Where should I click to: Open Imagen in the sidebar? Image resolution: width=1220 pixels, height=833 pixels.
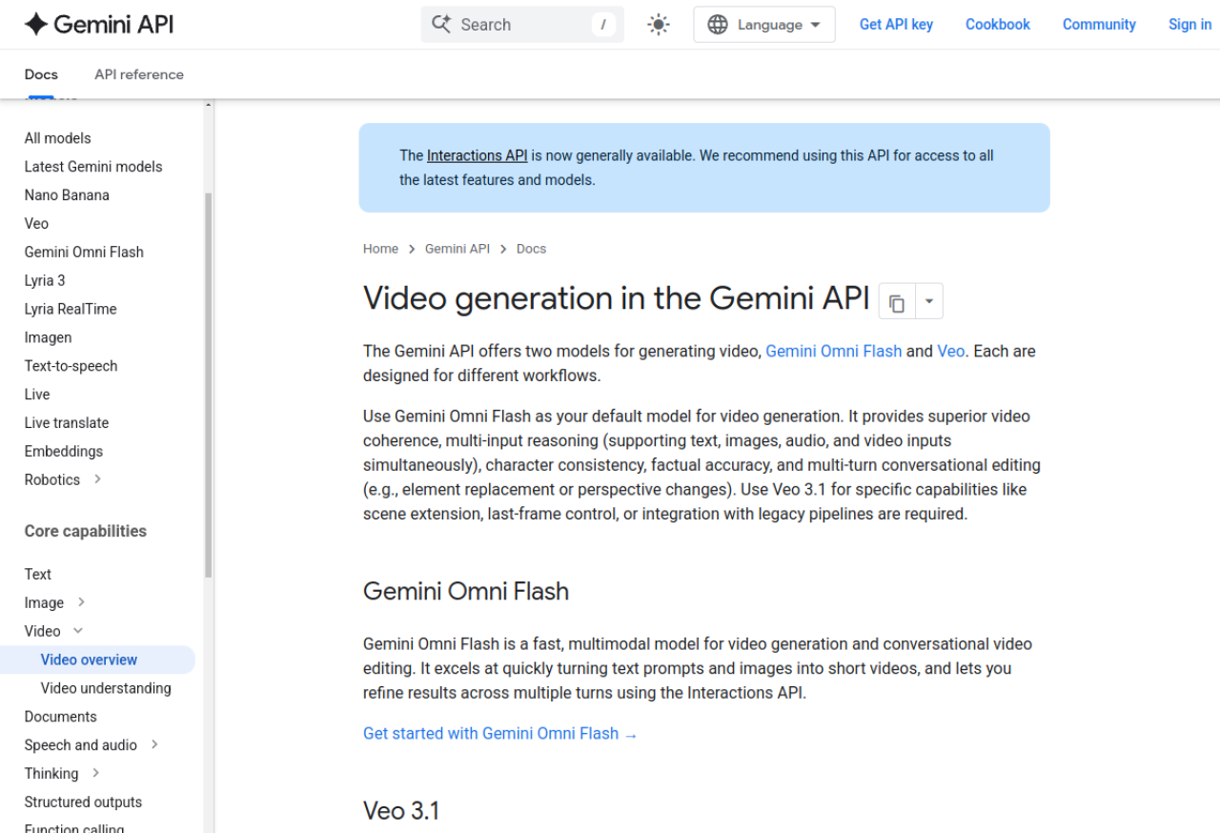(x=48, y=337)
